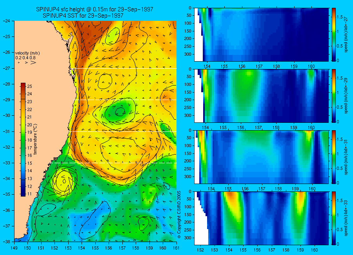Click the '-27' latitude tick on the map
This screenshot has width=353, height=255.
pos(7,68)
